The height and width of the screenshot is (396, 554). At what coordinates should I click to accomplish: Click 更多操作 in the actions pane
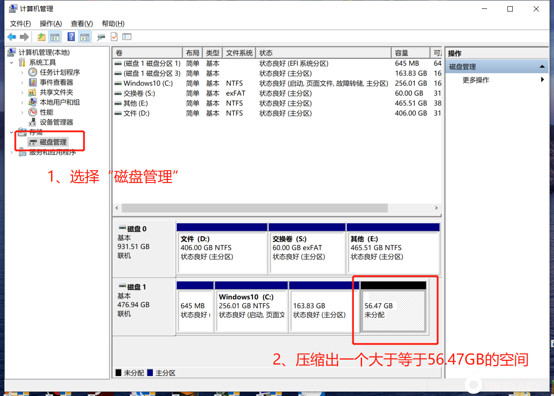476,80
